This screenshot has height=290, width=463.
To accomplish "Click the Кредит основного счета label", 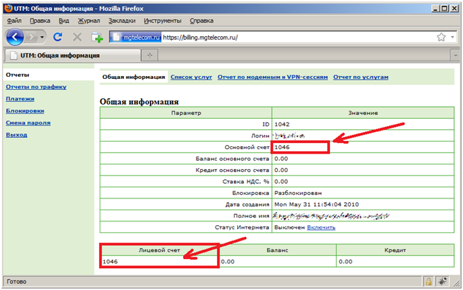I will (x=233, y=170).
